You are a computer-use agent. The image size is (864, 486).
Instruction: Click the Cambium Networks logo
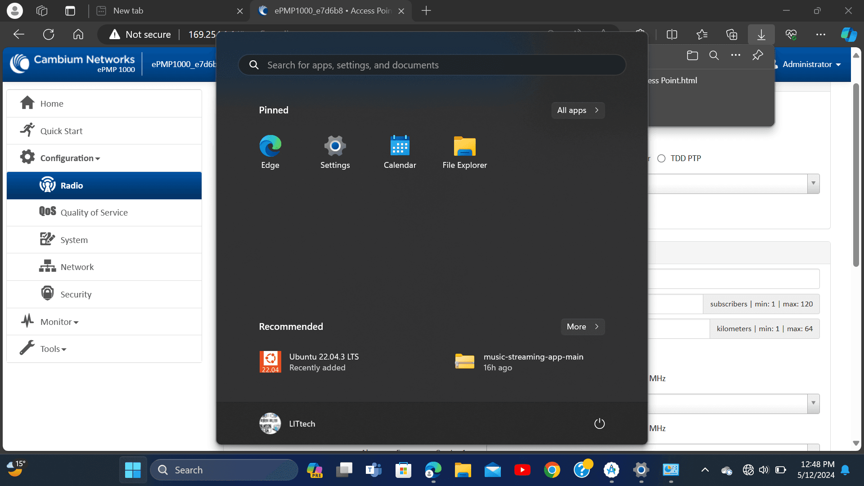click(73, 63)
